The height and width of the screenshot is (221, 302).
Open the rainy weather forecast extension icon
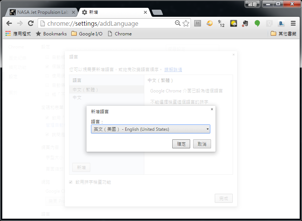pyautogui.click(x=233, y=23)
